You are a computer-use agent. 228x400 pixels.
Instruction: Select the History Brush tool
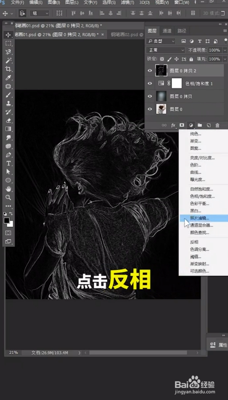[8, 112]
